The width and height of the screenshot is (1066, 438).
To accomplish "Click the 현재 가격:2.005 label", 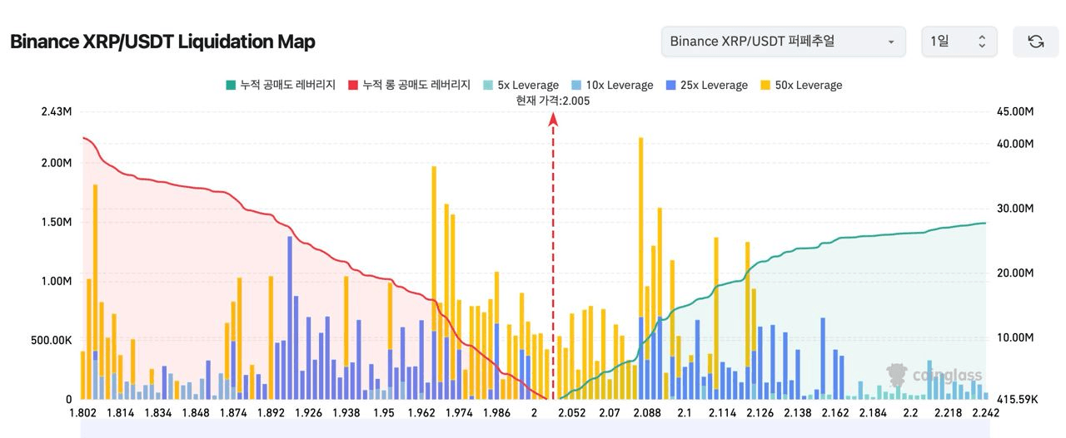I will click(x=552, y=101).
